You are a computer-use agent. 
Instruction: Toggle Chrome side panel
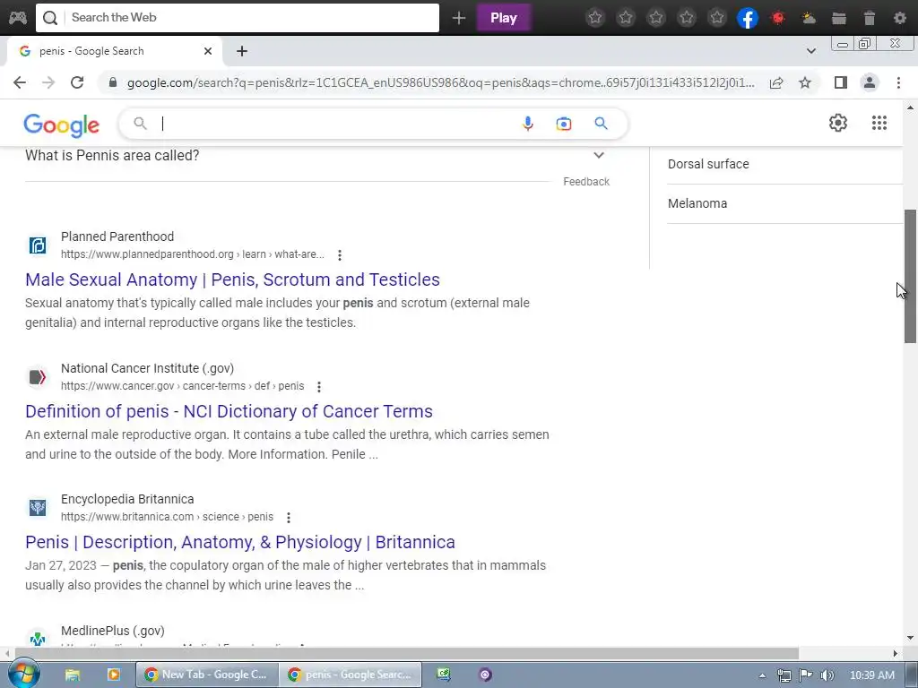click(x=841, y=82)
